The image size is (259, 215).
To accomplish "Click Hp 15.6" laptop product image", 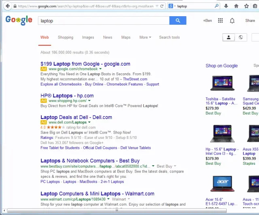I will point(222,134).
